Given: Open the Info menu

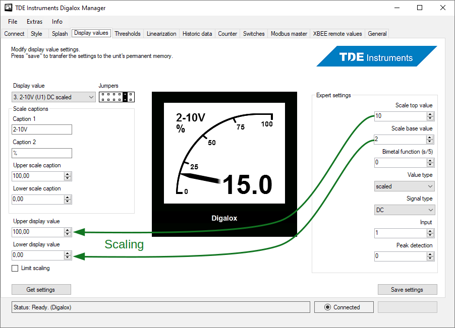Looking at the screenshot, I should [57, 22].
